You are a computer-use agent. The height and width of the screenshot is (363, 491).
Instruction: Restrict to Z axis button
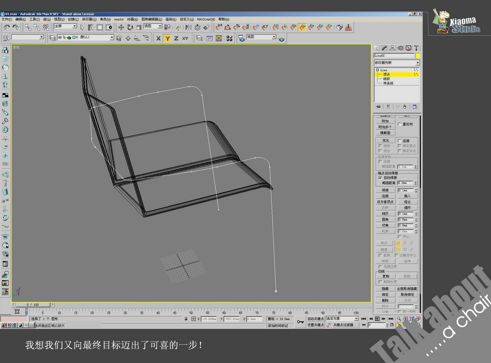point(176,38)
